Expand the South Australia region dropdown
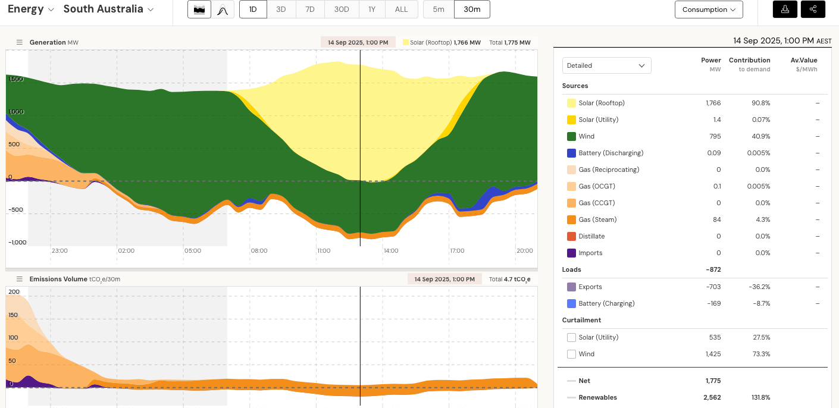Screen dimensions: 839x408 (x=108, y=10)
